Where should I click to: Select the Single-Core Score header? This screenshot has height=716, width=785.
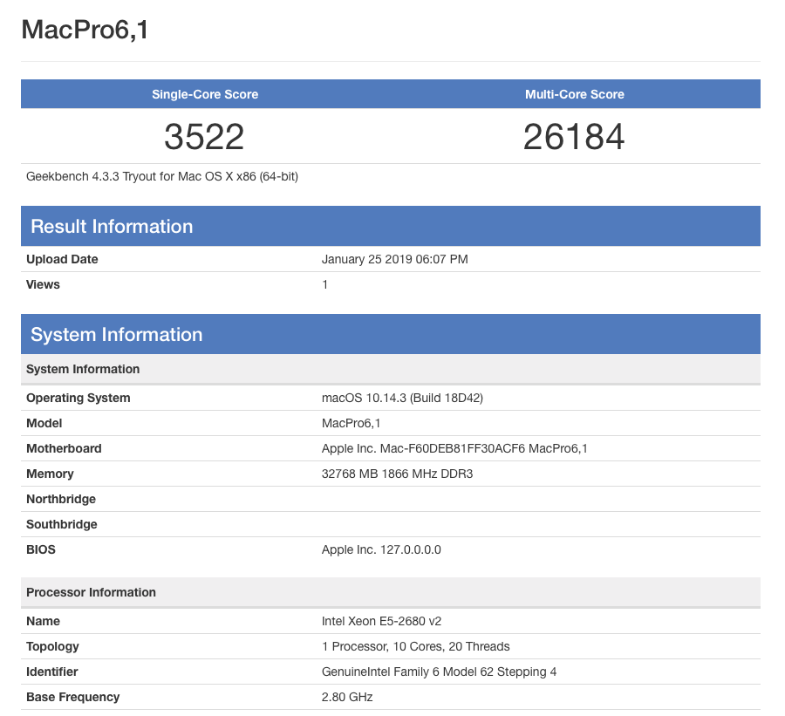pyautogui.click(x=205, y=94)
